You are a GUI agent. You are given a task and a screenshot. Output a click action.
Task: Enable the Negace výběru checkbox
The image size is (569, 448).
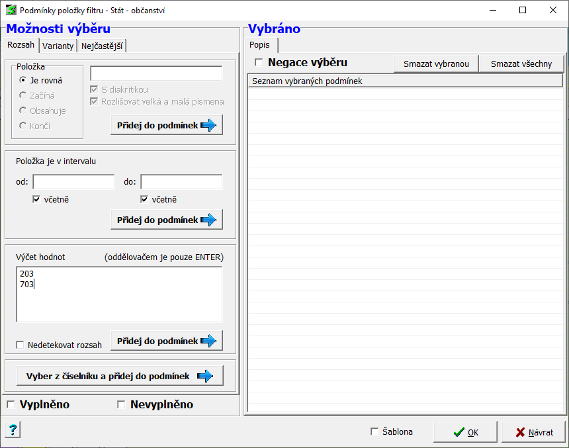coord(259,63)
